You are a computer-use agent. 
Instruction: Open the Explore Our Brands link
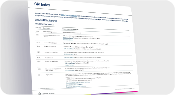(68, 40)
